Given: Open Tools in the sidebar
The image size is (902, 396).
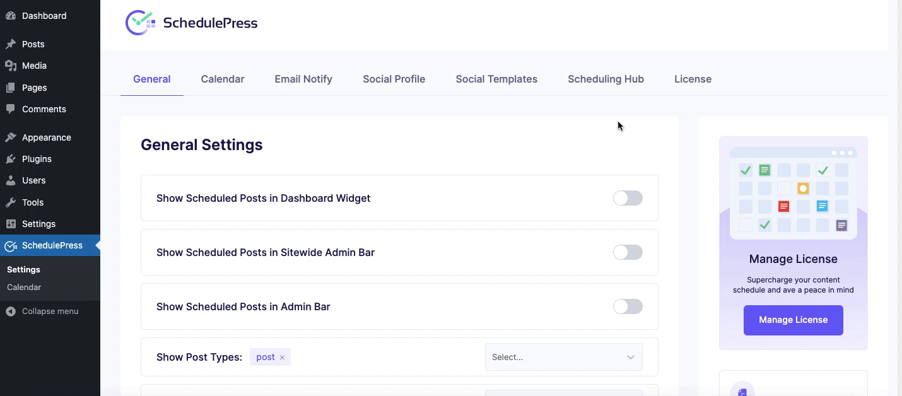Looking at the screenshot, I should [x=50, y=202].
